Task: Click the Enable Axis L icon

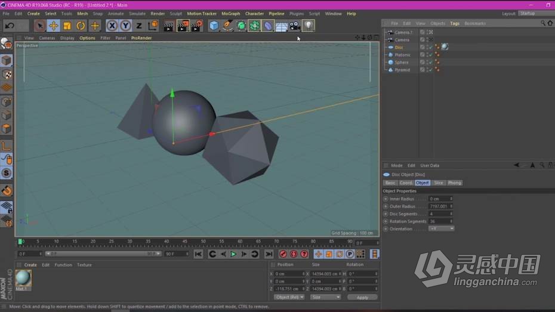Action: pyautogui.click(x=7, y=146)
